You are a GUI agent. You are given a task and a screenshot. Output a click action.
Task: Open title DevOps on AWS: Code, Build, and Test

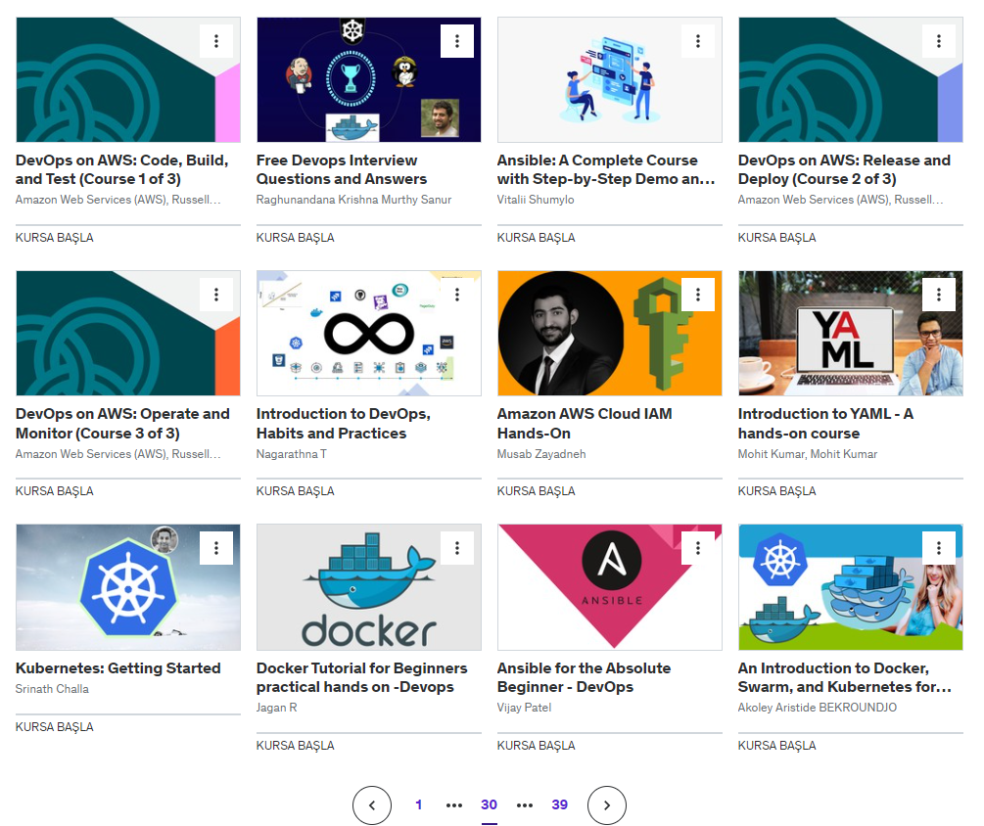coord(122,170)
